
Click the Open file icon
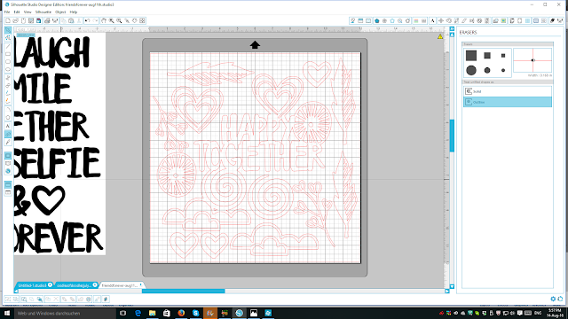coord(15,21)
